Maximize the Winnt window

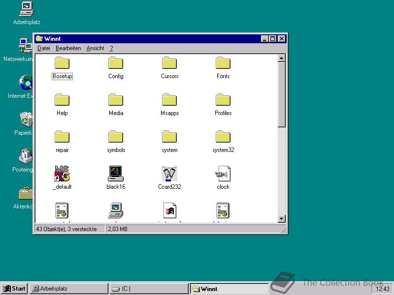click(x=272, y=39)
